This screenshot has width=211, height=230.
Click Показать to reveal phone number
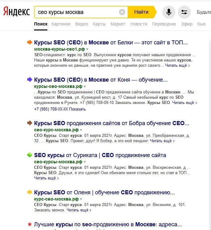point(77,109)
